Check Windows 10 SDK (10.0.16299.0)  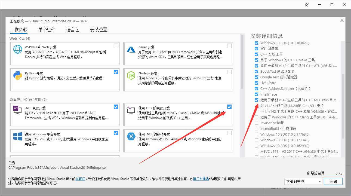(x=256, y=146)
